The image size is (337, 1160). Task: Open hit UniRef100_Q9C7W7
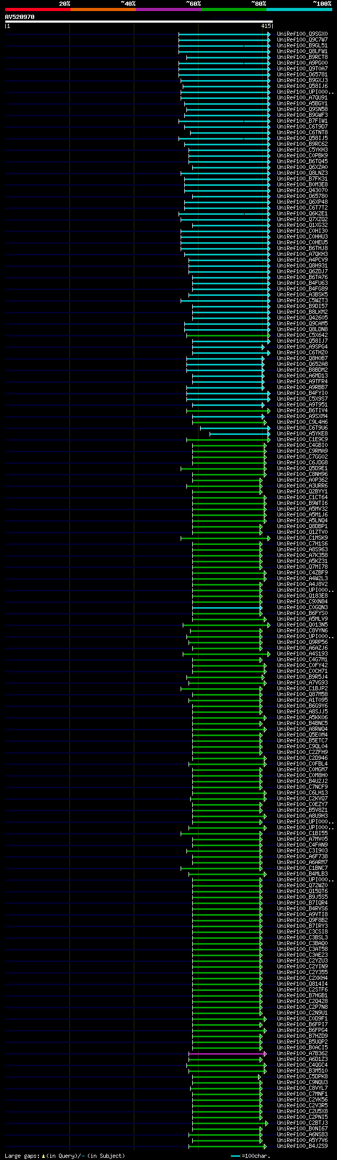point(302,39)
